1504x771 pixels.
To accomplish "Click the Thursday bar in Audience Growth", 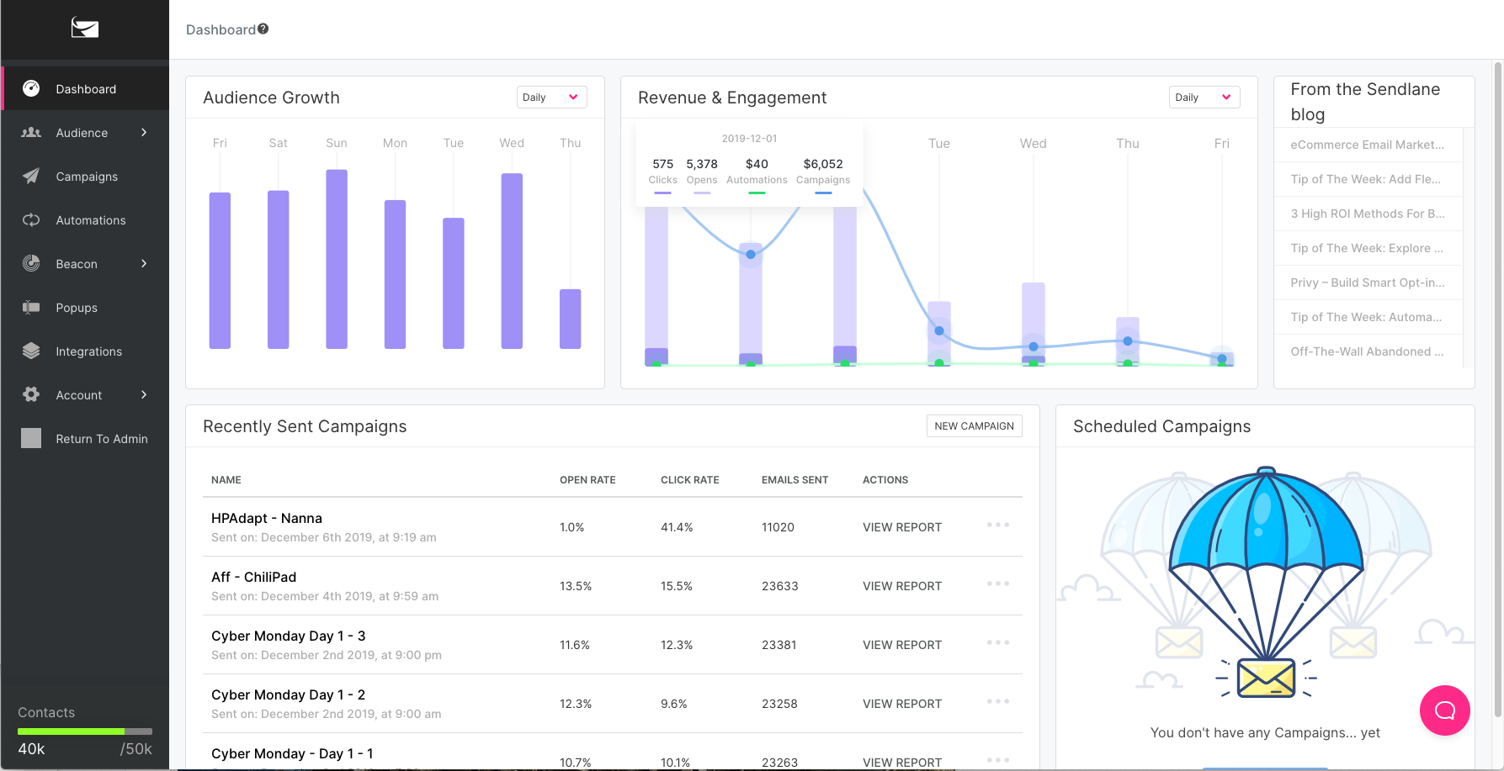I will (x=570, y=319).
